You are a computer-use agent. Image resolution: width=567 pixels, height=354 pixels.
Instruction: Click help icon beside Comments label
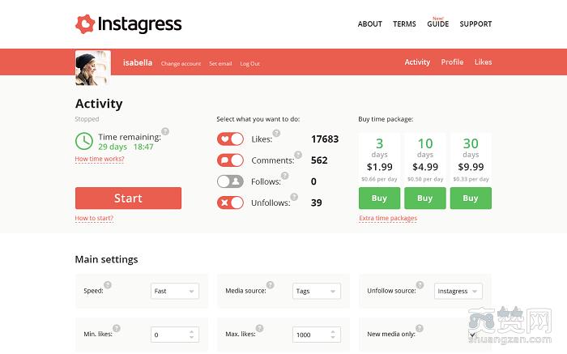[x=292, y=155]
